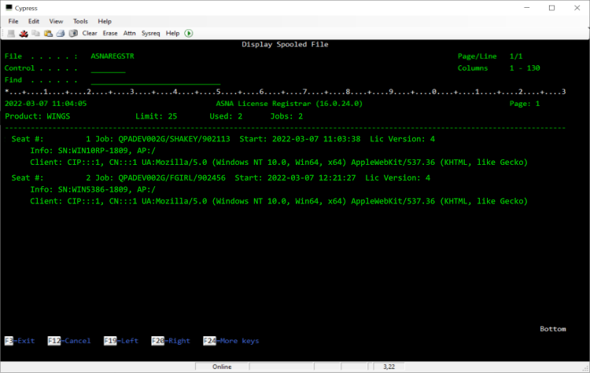Click the Cypress app icon in title bar
This screenshot has width=590, height=373.
click(9, 8)
